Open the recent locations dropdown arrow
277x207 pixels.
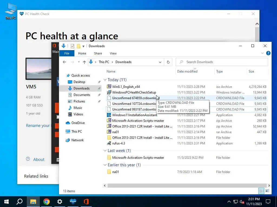(x=79, y=62)
